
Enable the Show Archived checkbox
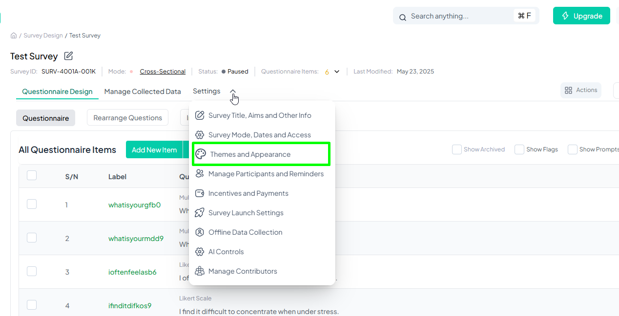click(457, 149)
